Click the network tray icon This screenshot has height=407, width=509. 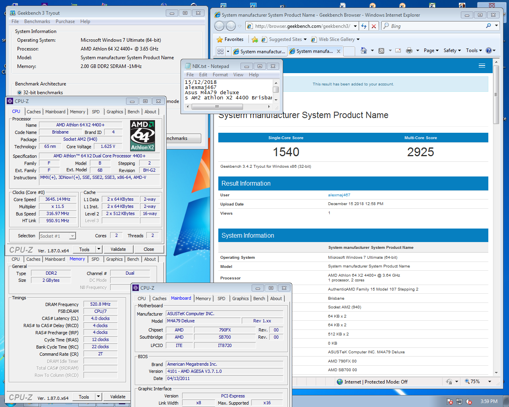pos(459,401)
